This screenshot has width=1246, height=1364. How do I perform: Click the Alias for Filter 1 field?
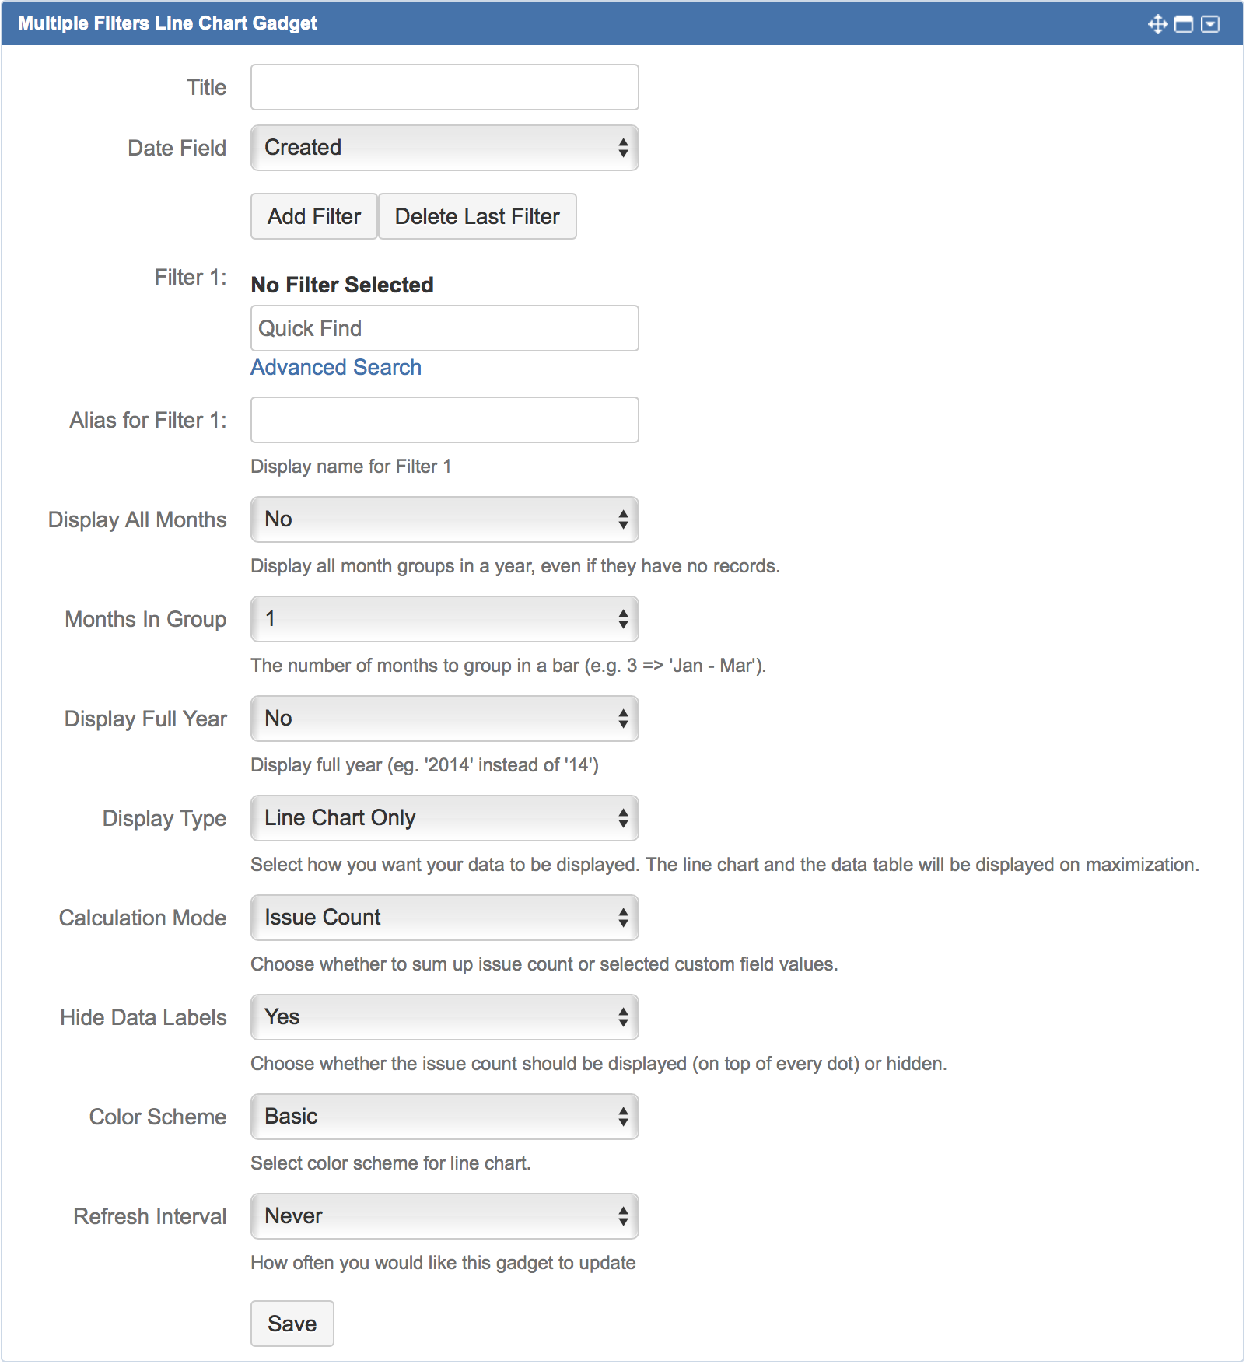click(443, 419)
